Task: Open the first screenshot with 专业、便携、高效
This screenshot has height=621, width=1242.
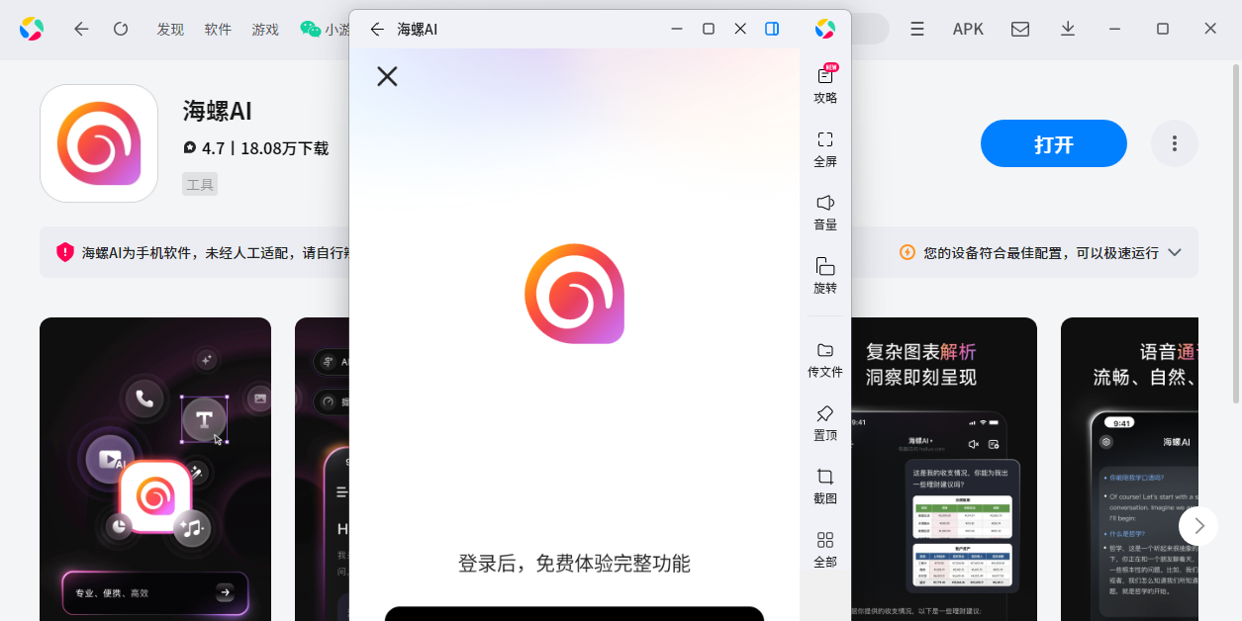Action: point(155,469)
